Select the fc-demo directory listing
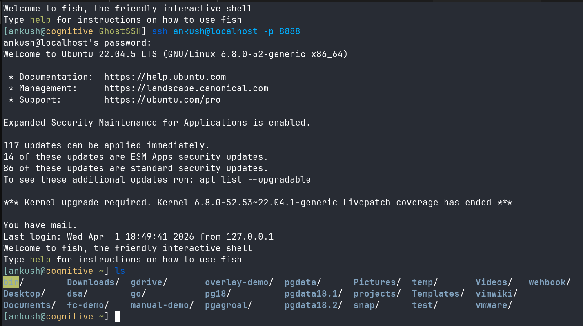The width and height of the screenshot is (583, 326). (x=83, y=305)
